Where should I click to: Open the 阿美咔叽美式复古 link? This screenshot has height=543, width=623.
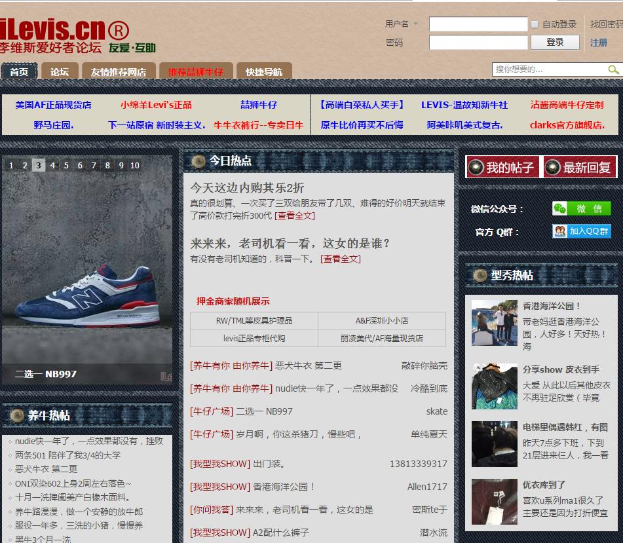click(464, 125)
